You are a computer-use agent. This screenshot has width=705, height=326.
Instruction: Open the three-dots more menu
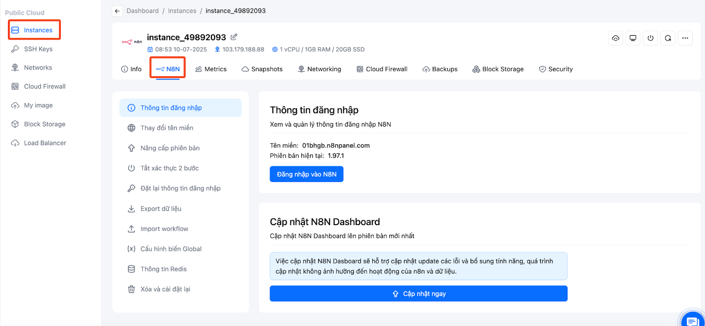click(685, 38)
